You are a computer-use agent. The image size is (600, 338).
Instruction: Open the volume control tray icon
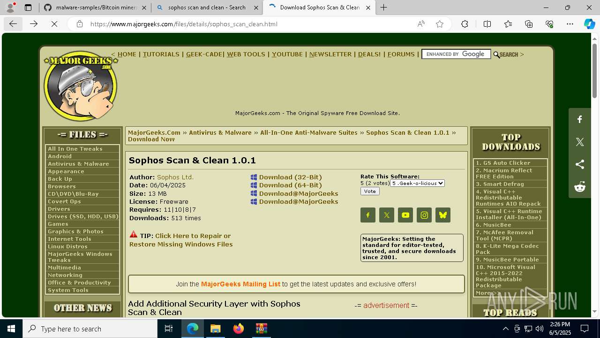point(539,329)
